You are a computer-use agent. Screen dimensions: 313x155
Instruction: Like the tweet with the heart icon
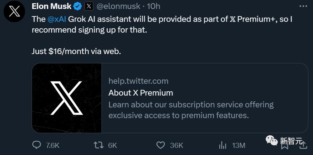click(161, 145)
